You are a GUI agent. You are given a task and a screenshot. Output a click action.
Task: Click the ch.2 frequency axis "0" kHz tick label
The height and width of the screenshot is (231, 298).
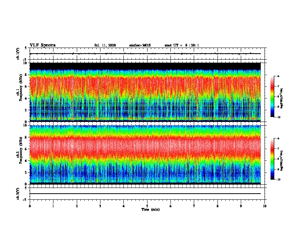pyautogui.click(x=26, y=184)
